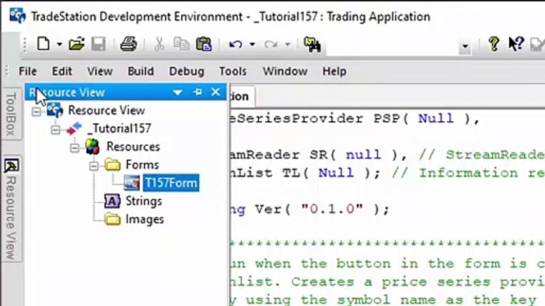Click the yellow Help question mark icon

coord(494,44)
